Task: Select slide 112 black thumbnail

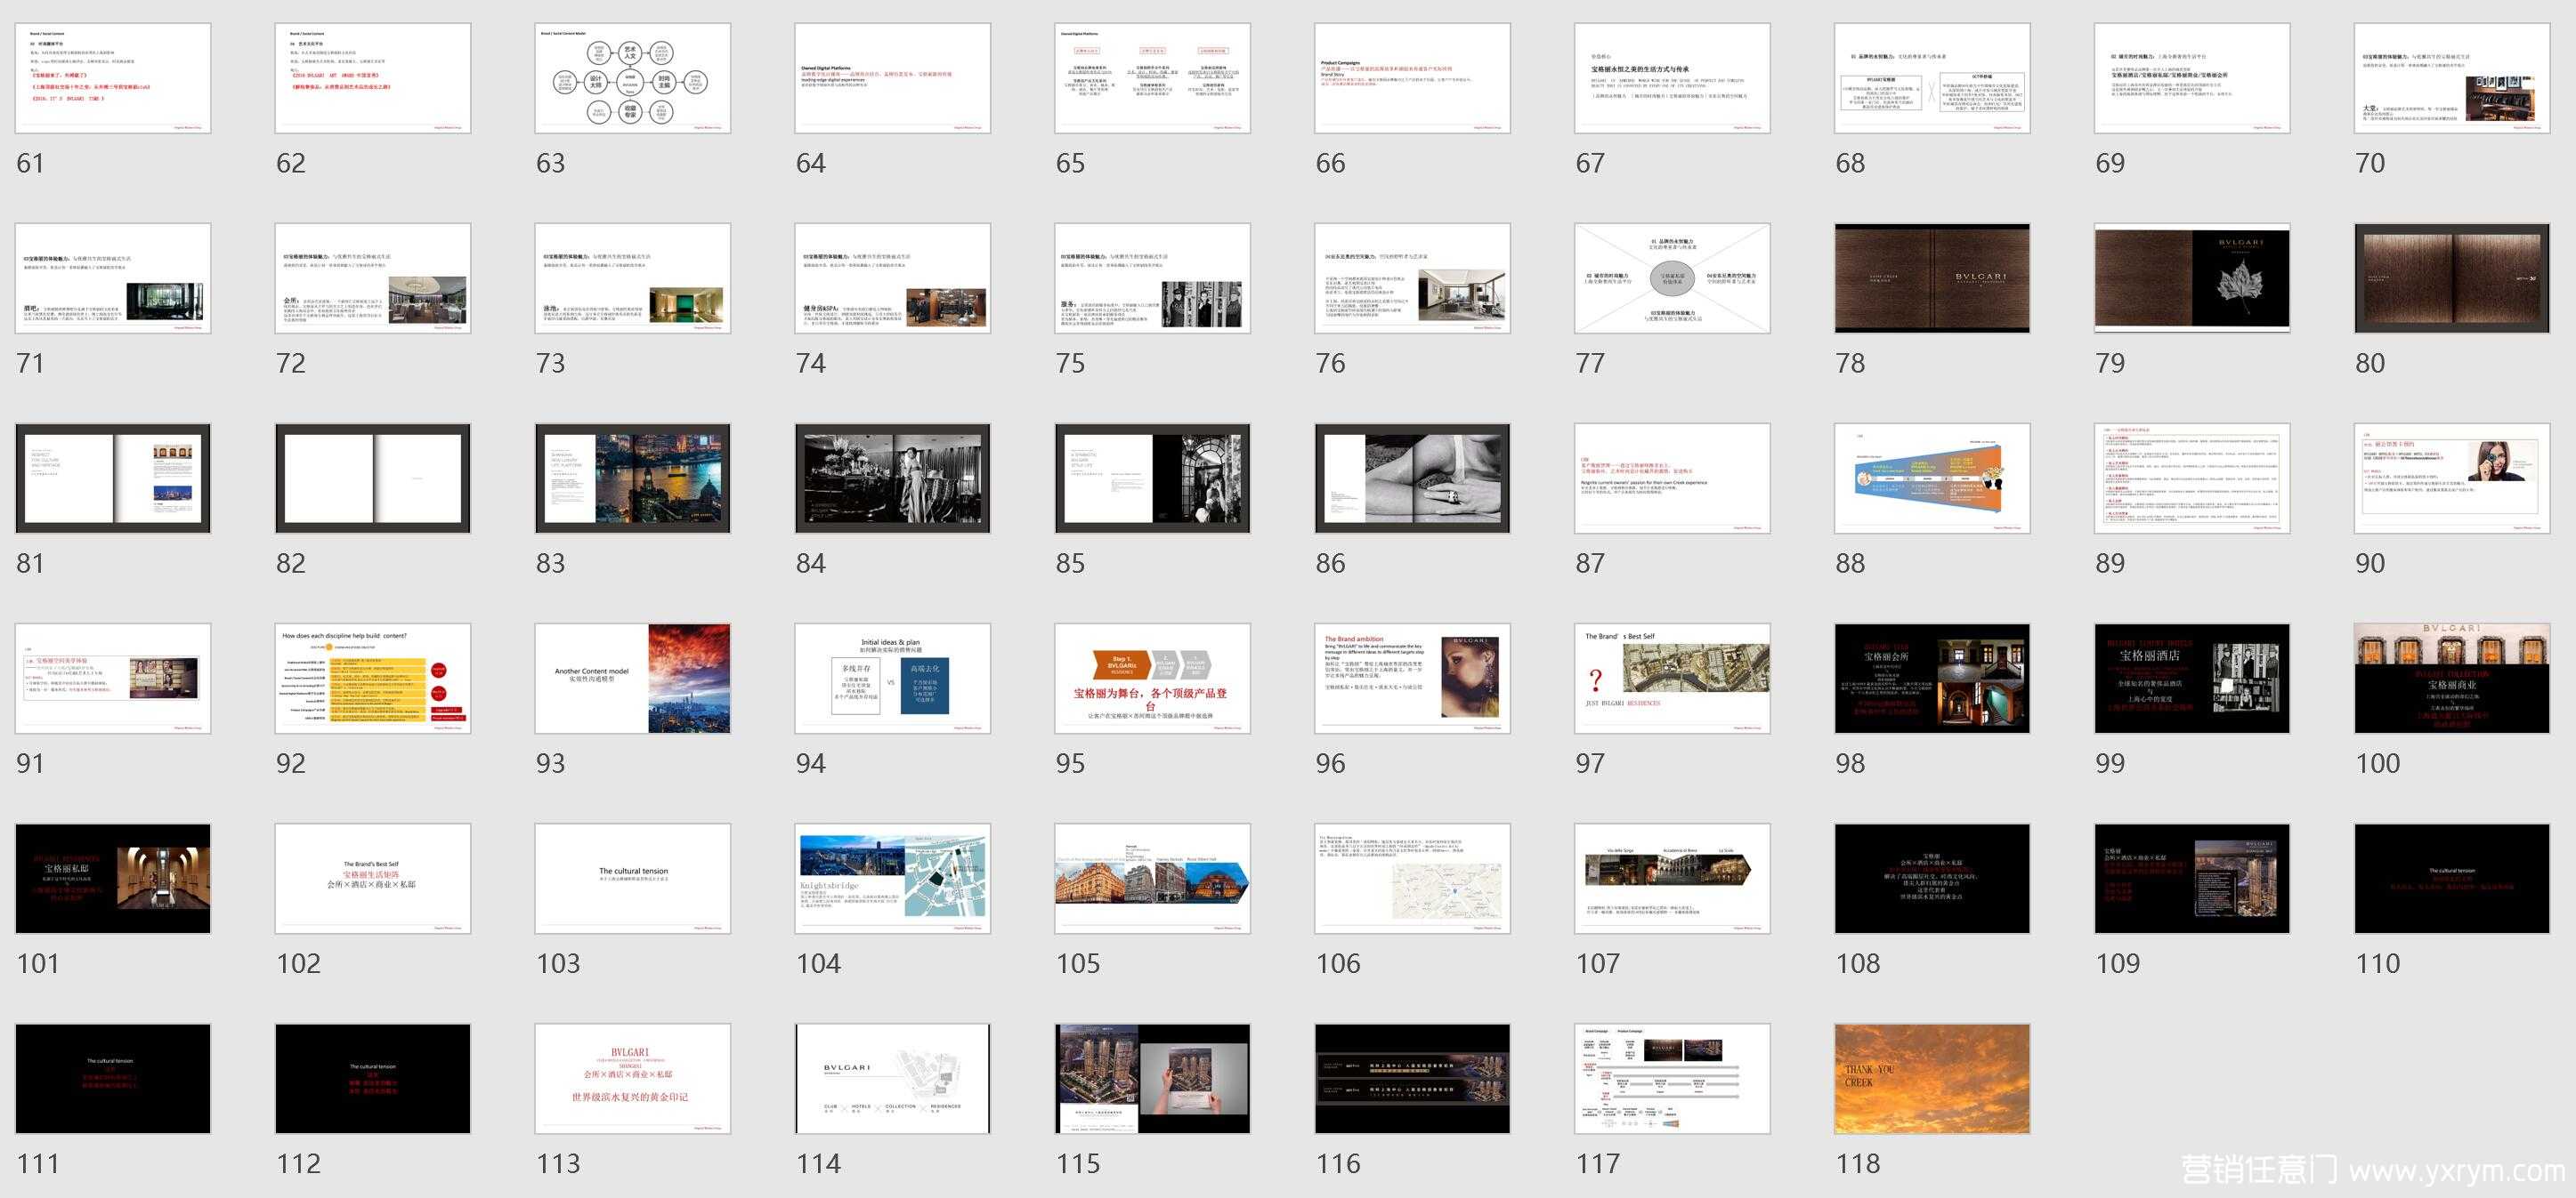Action: pyautogui.click(x=373, y=1078)
